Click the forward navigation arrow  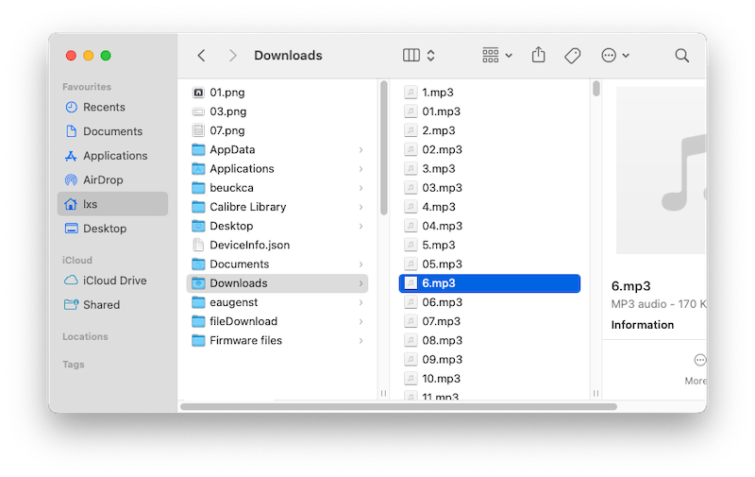232,56
